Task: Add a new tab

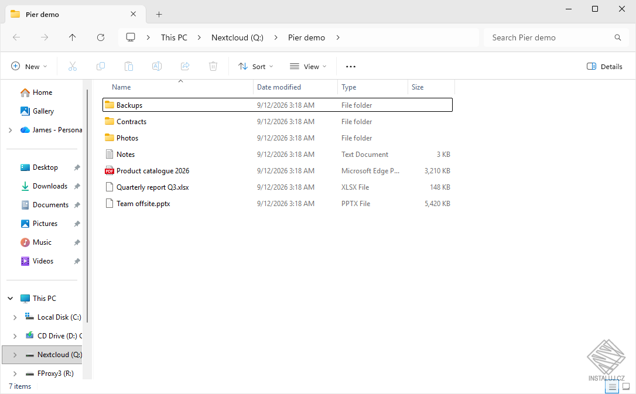Action: [x=159, y=15]
